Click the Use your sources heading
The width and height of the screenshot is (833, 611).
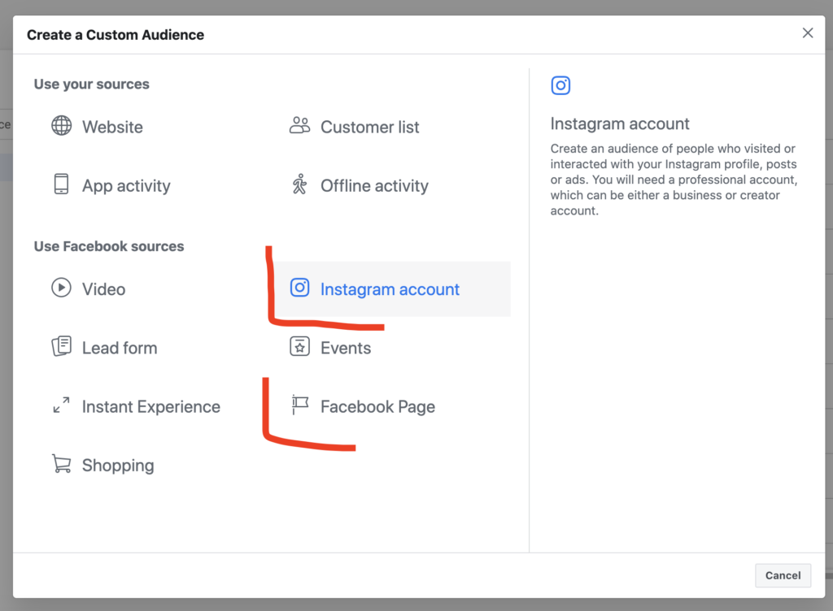pos(91,84)
